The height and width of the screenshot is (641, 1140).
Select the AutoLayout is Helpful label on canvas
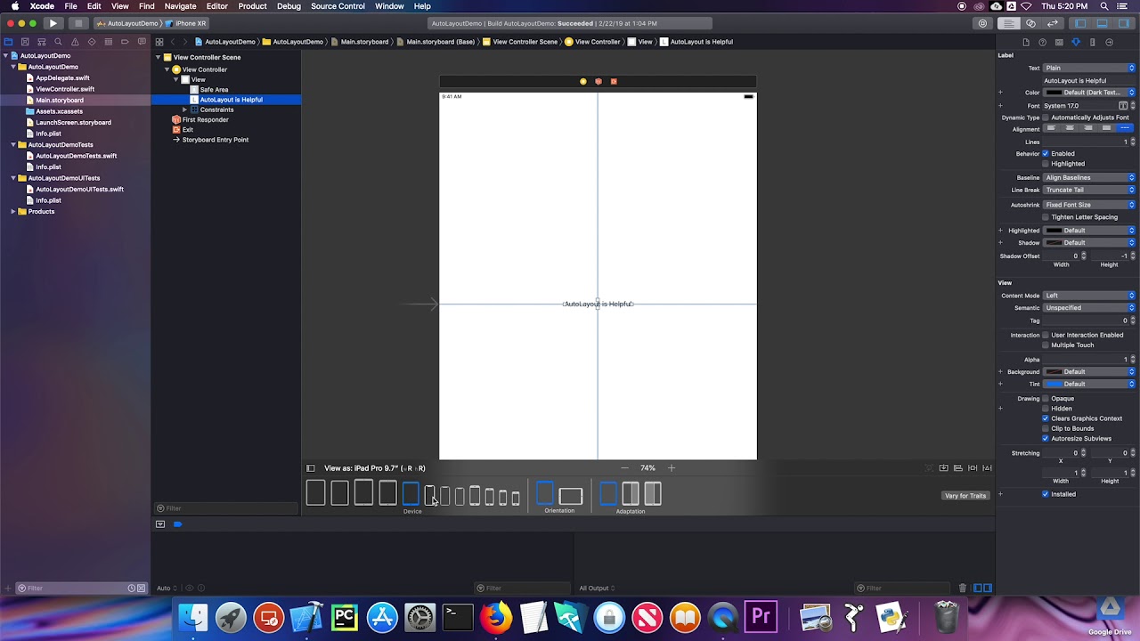(598, 304)
